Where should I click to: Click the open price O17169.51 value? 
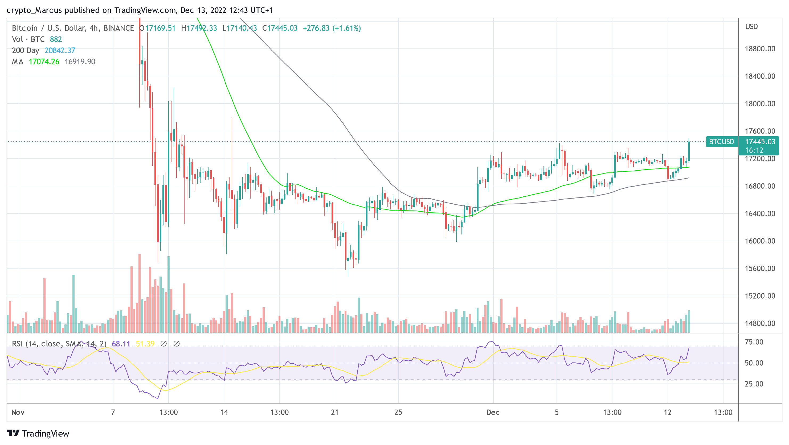(x=157, y=28)
